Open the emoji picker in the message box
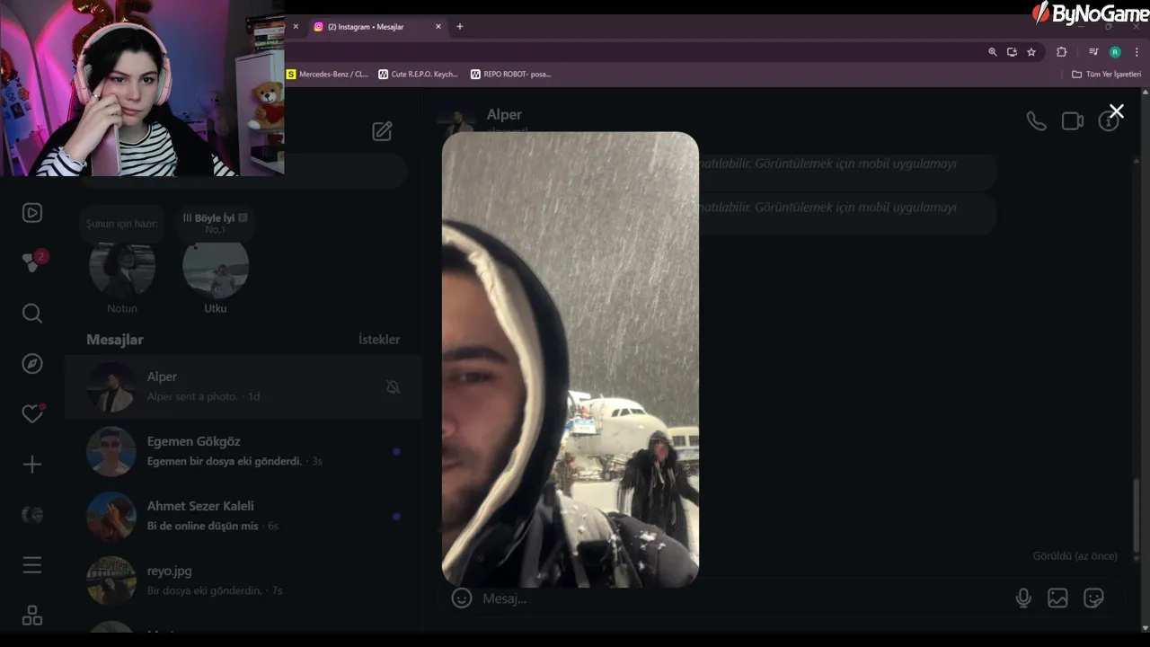 (x=462, y=598)
